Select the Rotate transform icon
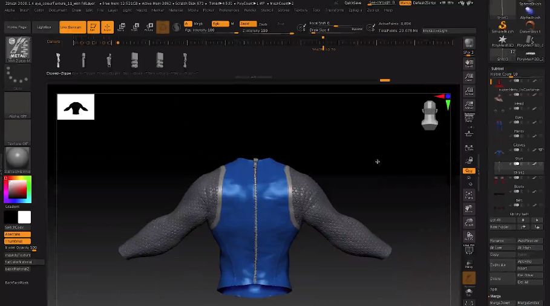Screen dimensions: 550x306 click(x=149, y=27)
